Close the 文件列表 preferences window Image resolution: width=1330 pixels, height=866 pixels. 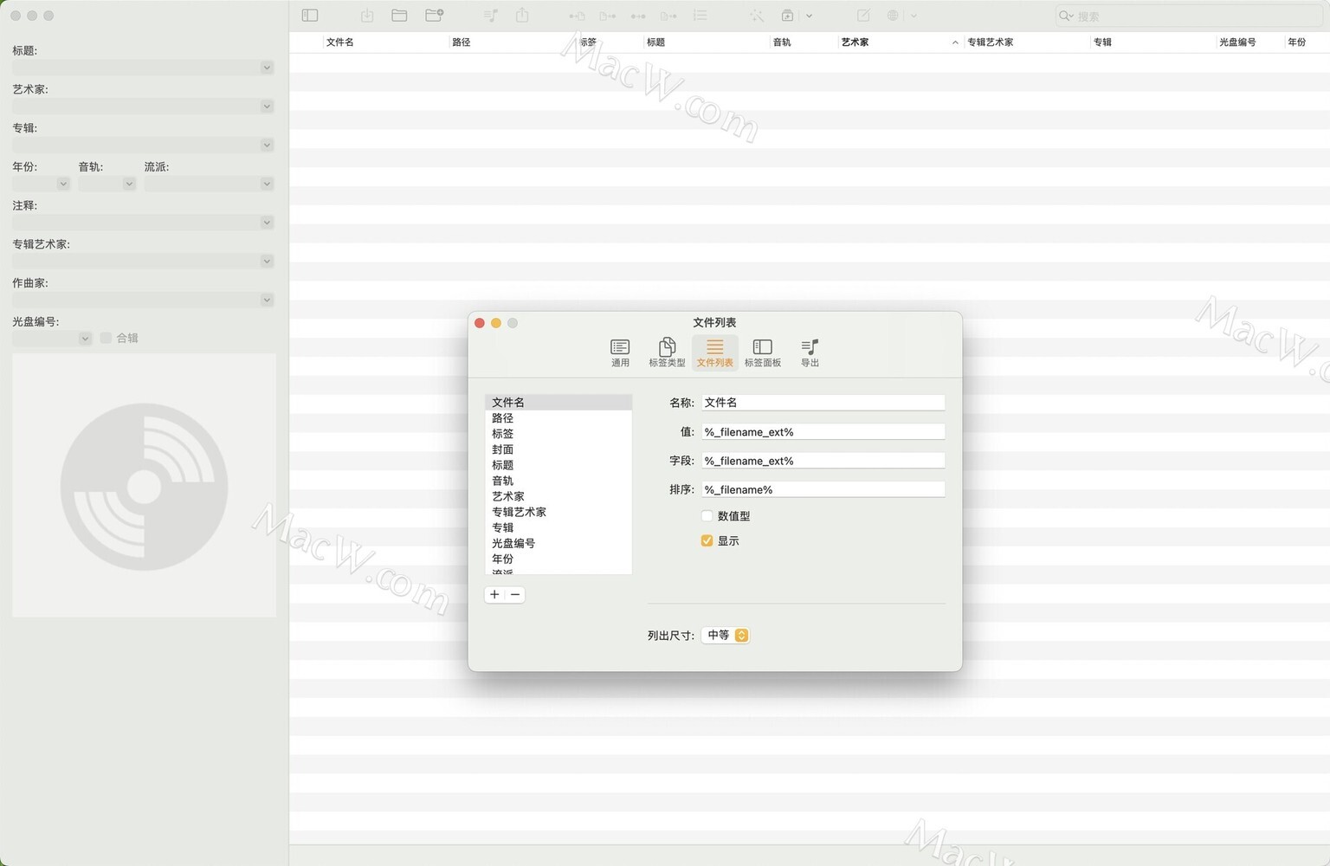(x=480, y=323)
